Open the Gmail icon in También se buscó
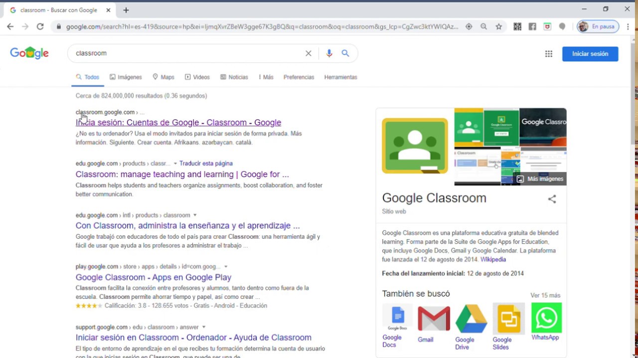 tap(434, 318)
